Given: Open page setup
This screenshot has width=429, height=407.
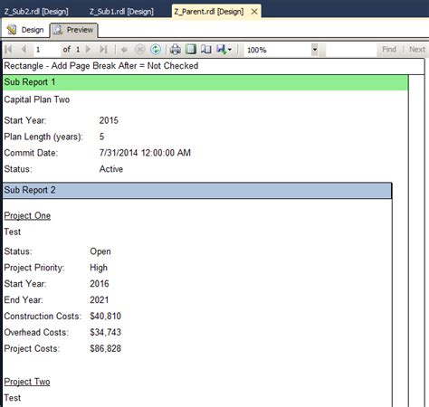Looking at the screenshot, I should (x=206, y=49).
